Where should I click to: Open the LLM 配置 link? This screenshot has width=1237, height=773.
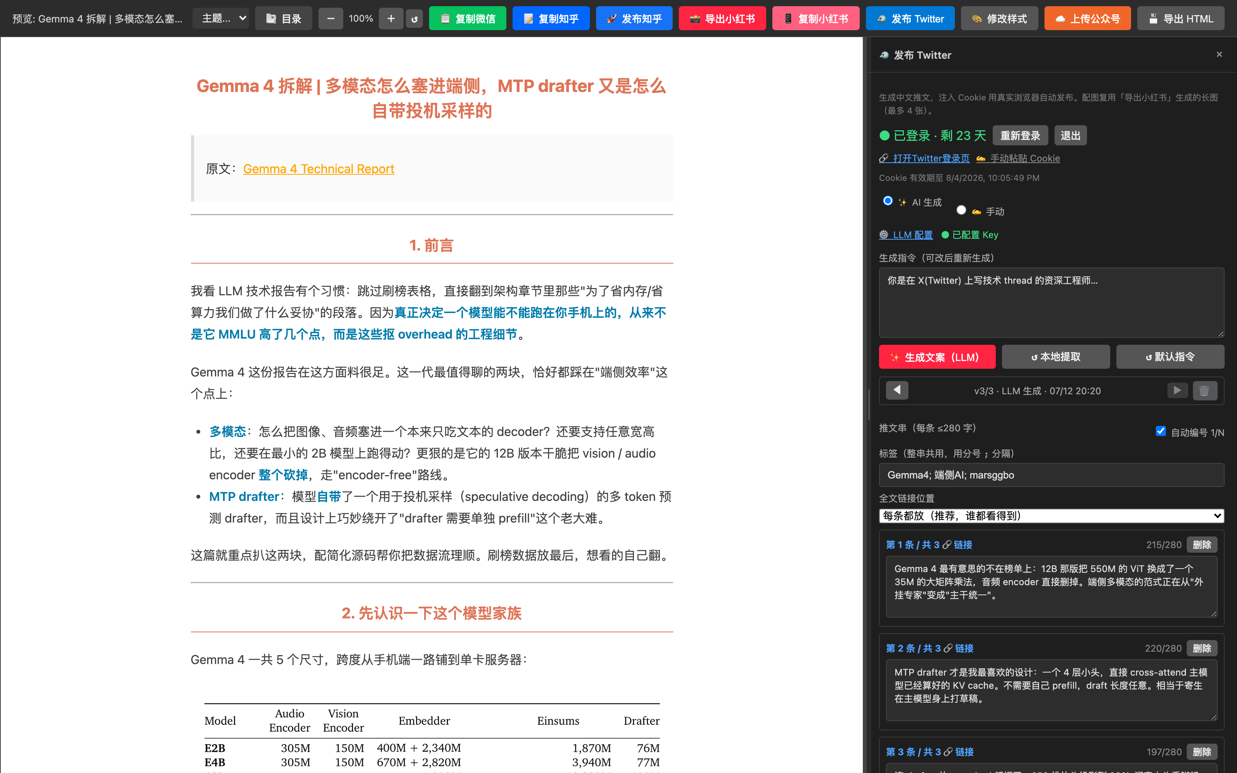coord(906,235)
